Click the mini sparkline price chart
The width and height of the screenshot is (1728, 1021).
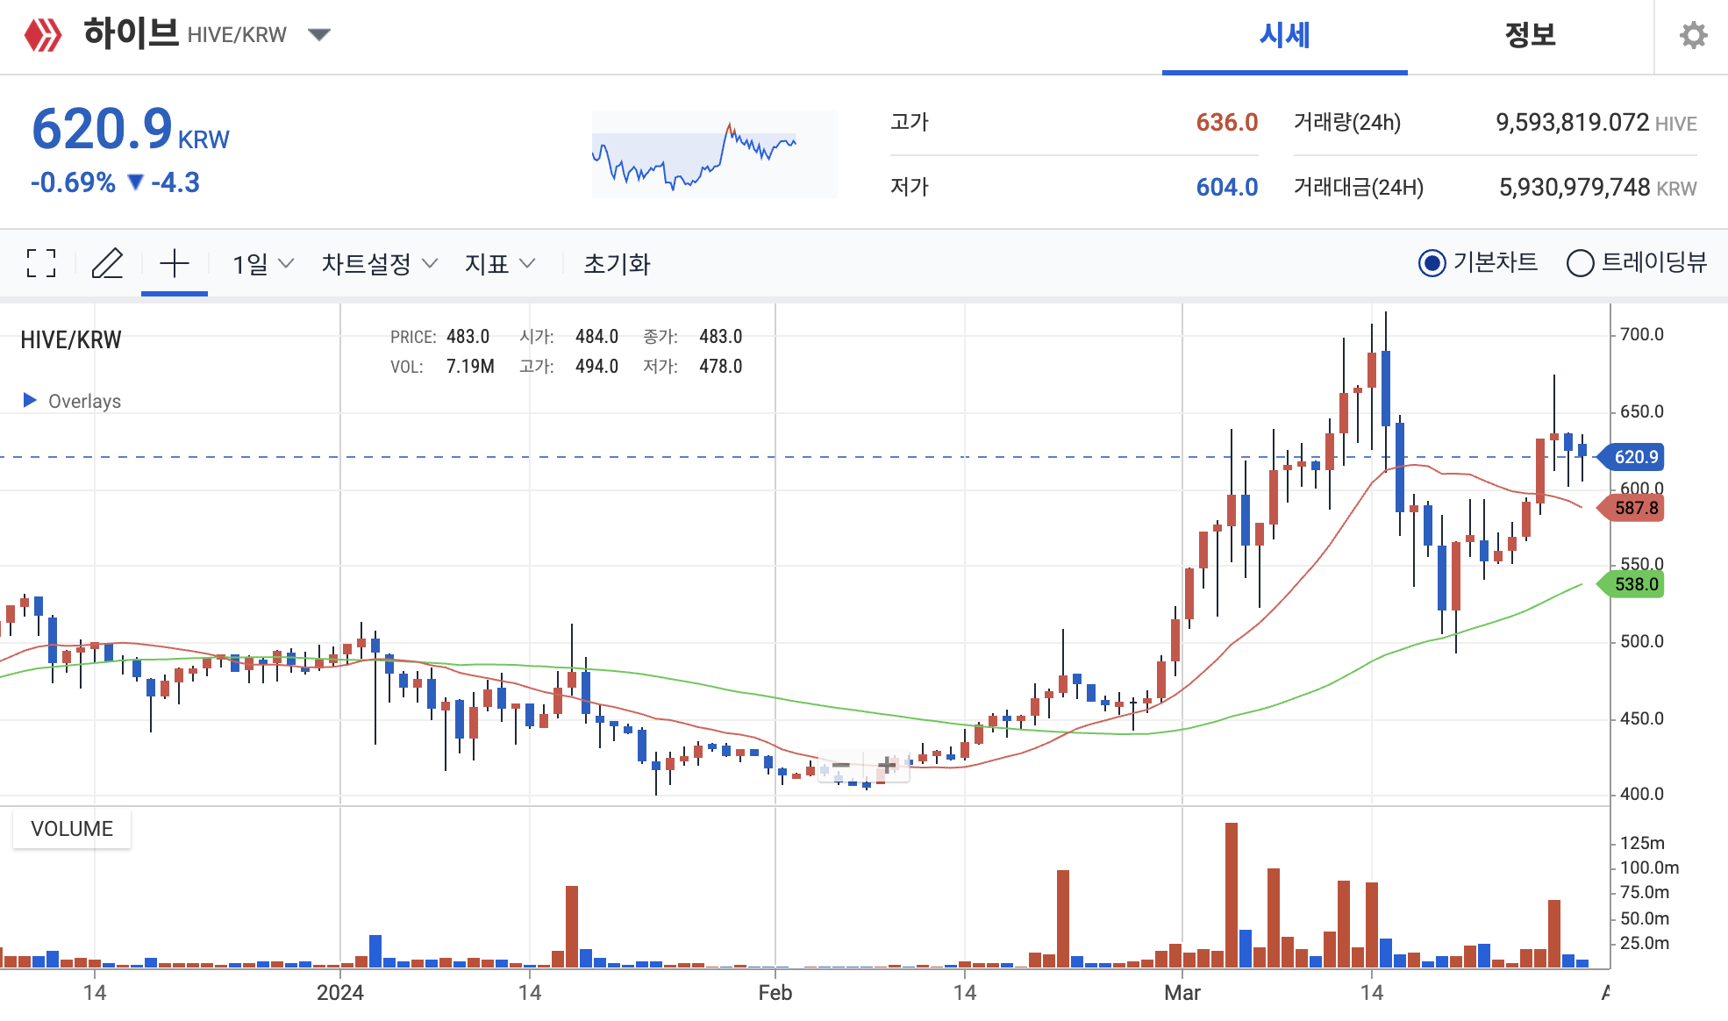pos(714,154)
